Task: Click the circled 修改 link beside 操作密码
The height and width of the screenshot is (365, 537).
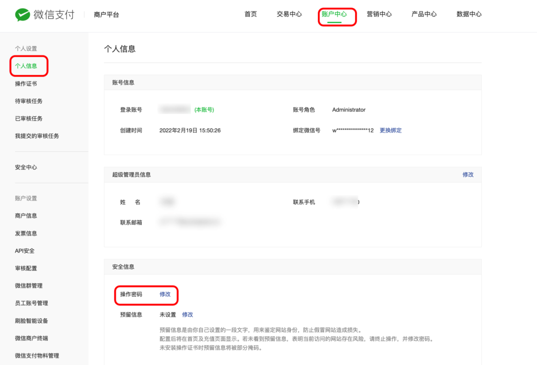Action: (x=166, y=295)
